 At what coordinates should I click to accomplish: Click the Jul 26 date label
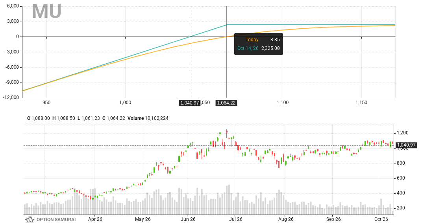pos(235,219)
